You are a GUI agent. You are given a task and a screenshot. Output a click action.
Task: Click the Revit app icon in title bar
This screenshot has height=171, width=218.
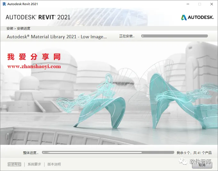coord(4,4)
